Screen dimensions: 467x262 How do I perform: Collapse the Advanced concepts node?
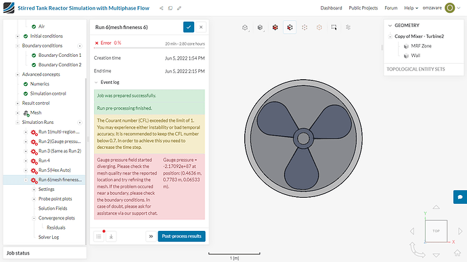click(x=18, y=74)
